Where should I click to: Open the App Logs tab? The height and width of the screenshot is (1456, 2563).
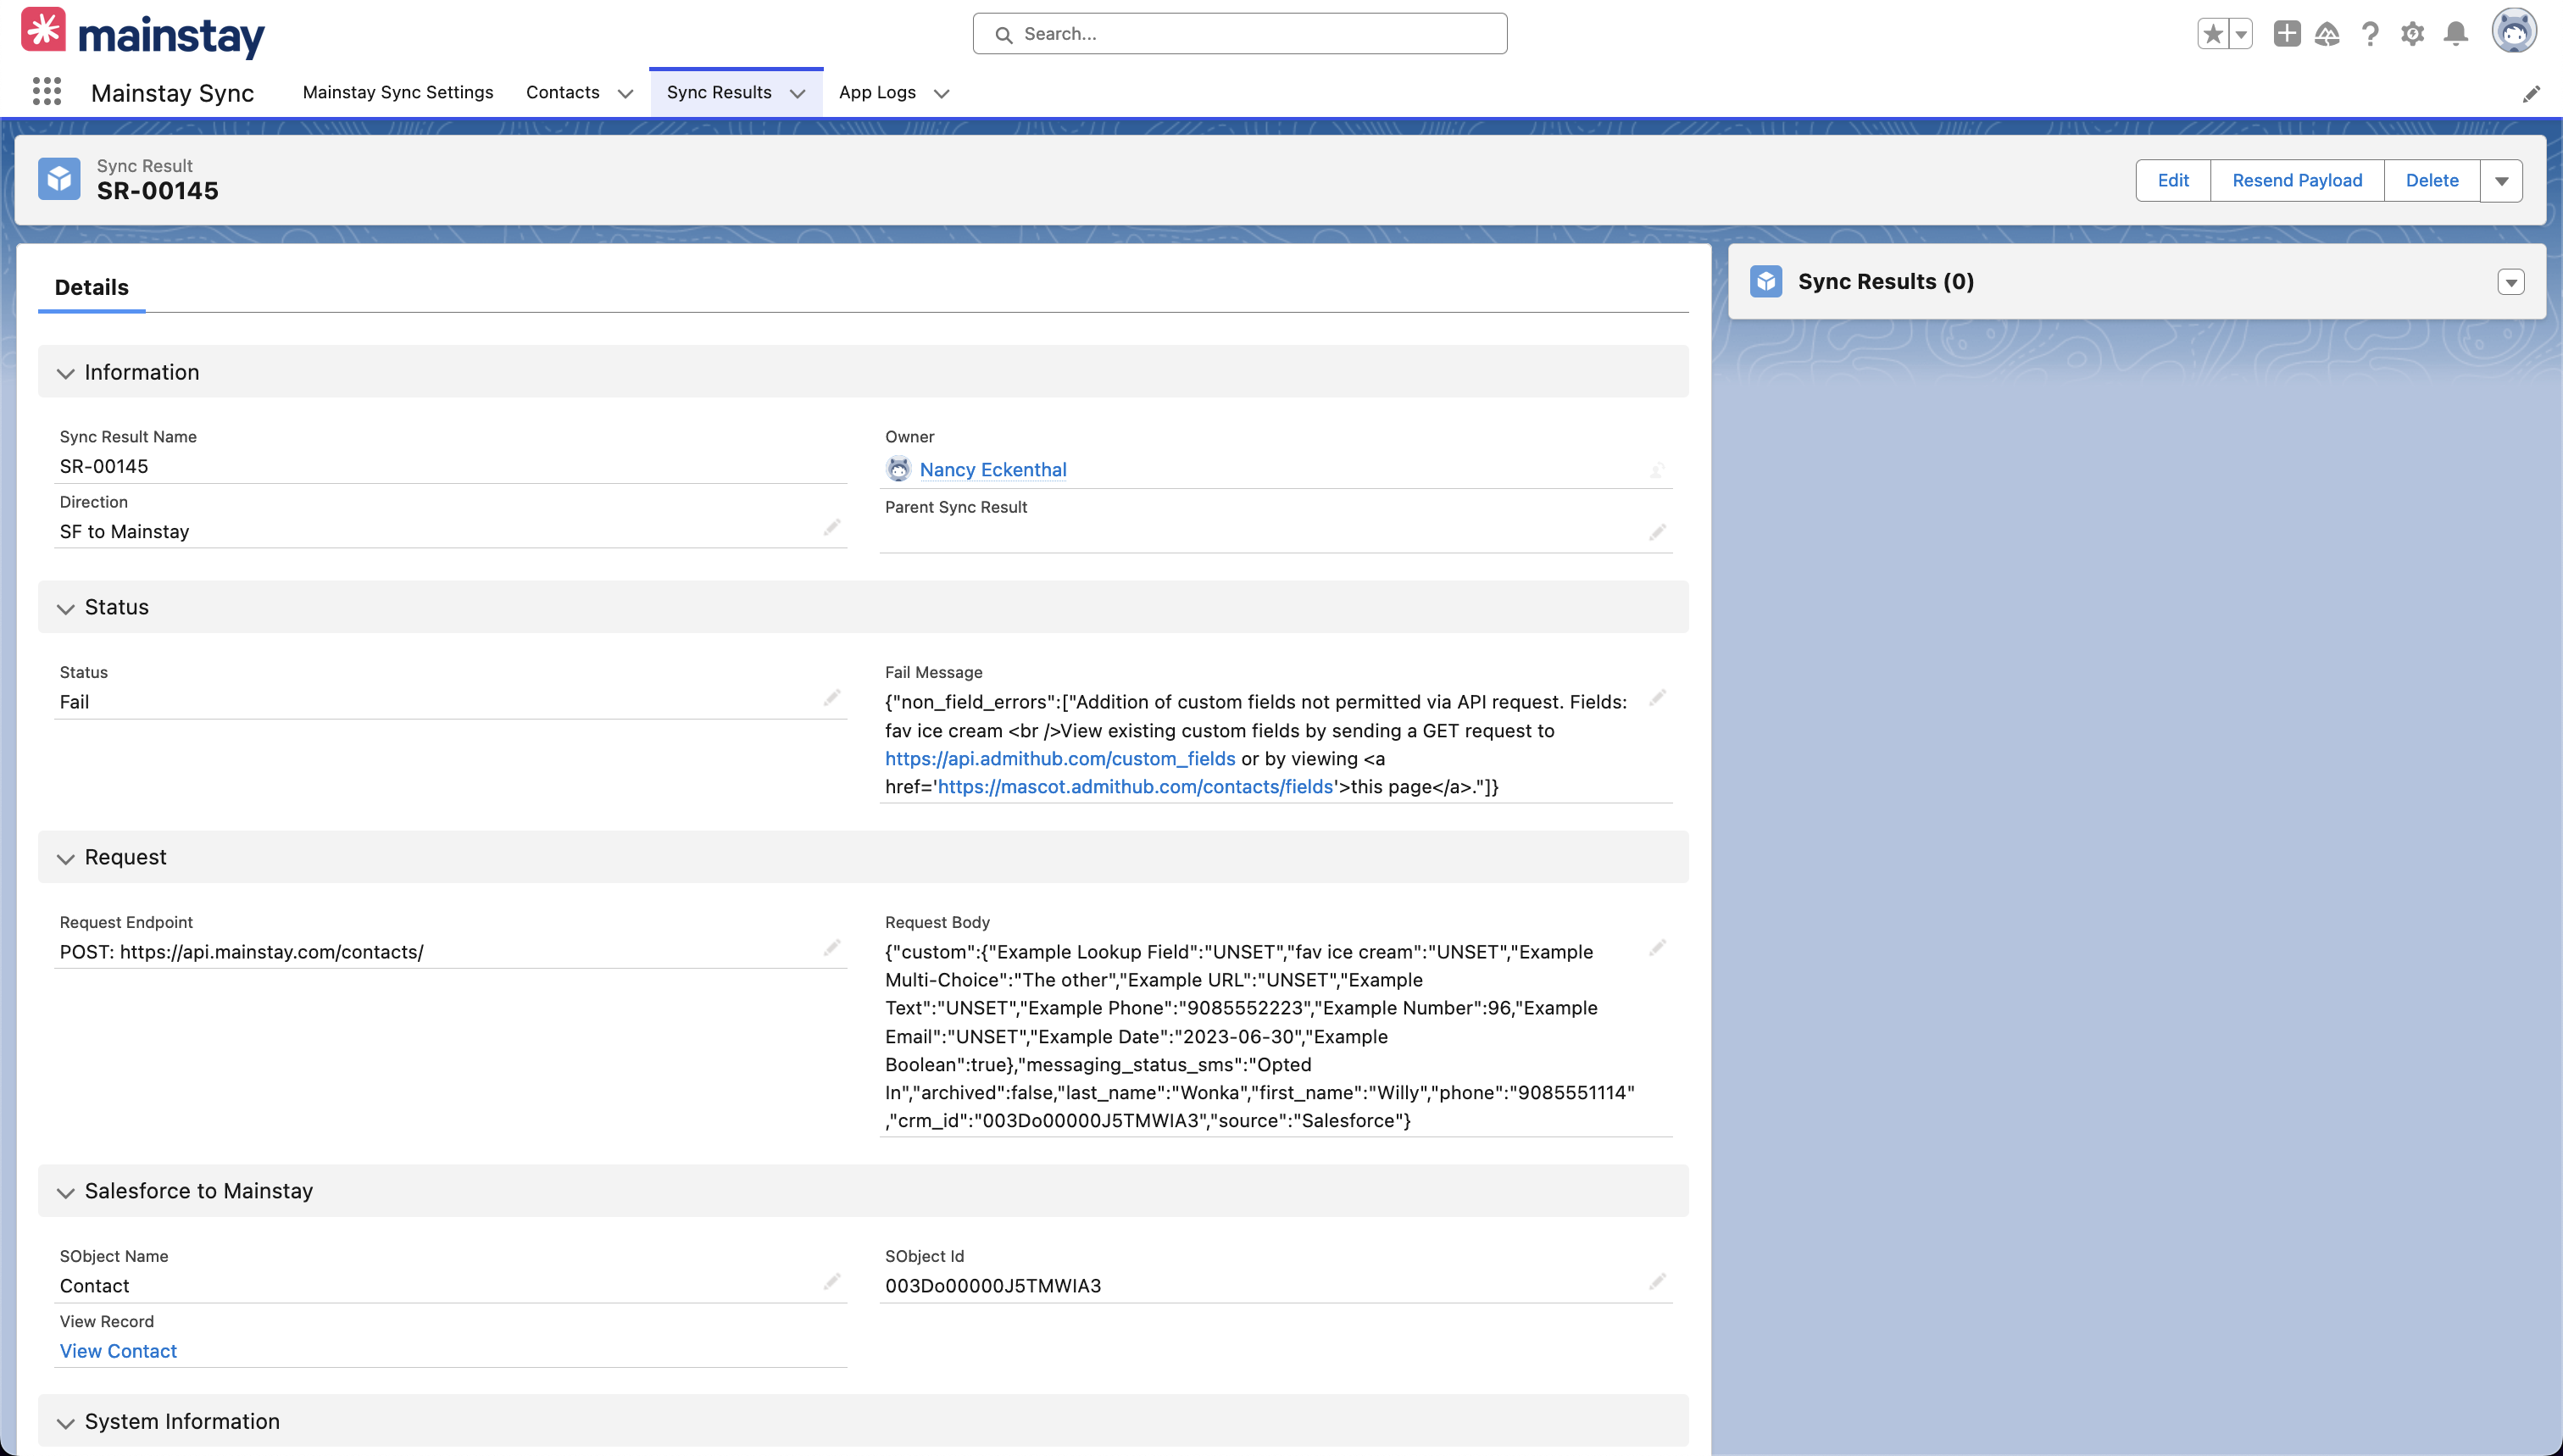click(877, 92)
